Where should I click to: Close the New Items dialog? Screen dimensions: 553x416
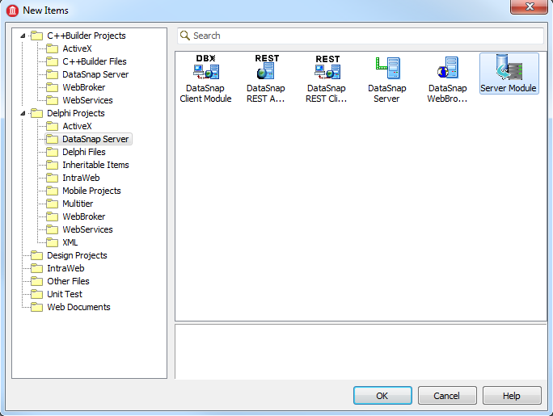pyautogui.click(x=529, y=6)
